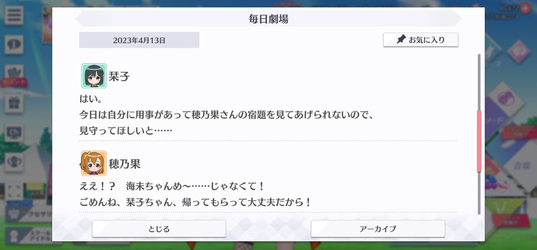Toggle the fullscreen frame icon
The image size is (537, 250).
point(14,191)
